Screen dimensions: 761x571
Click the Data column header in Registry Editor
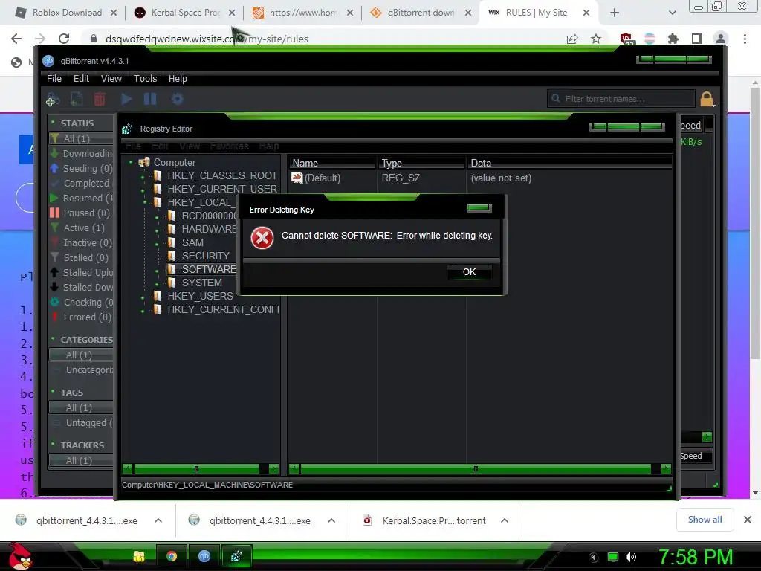(x=569, y=163)
